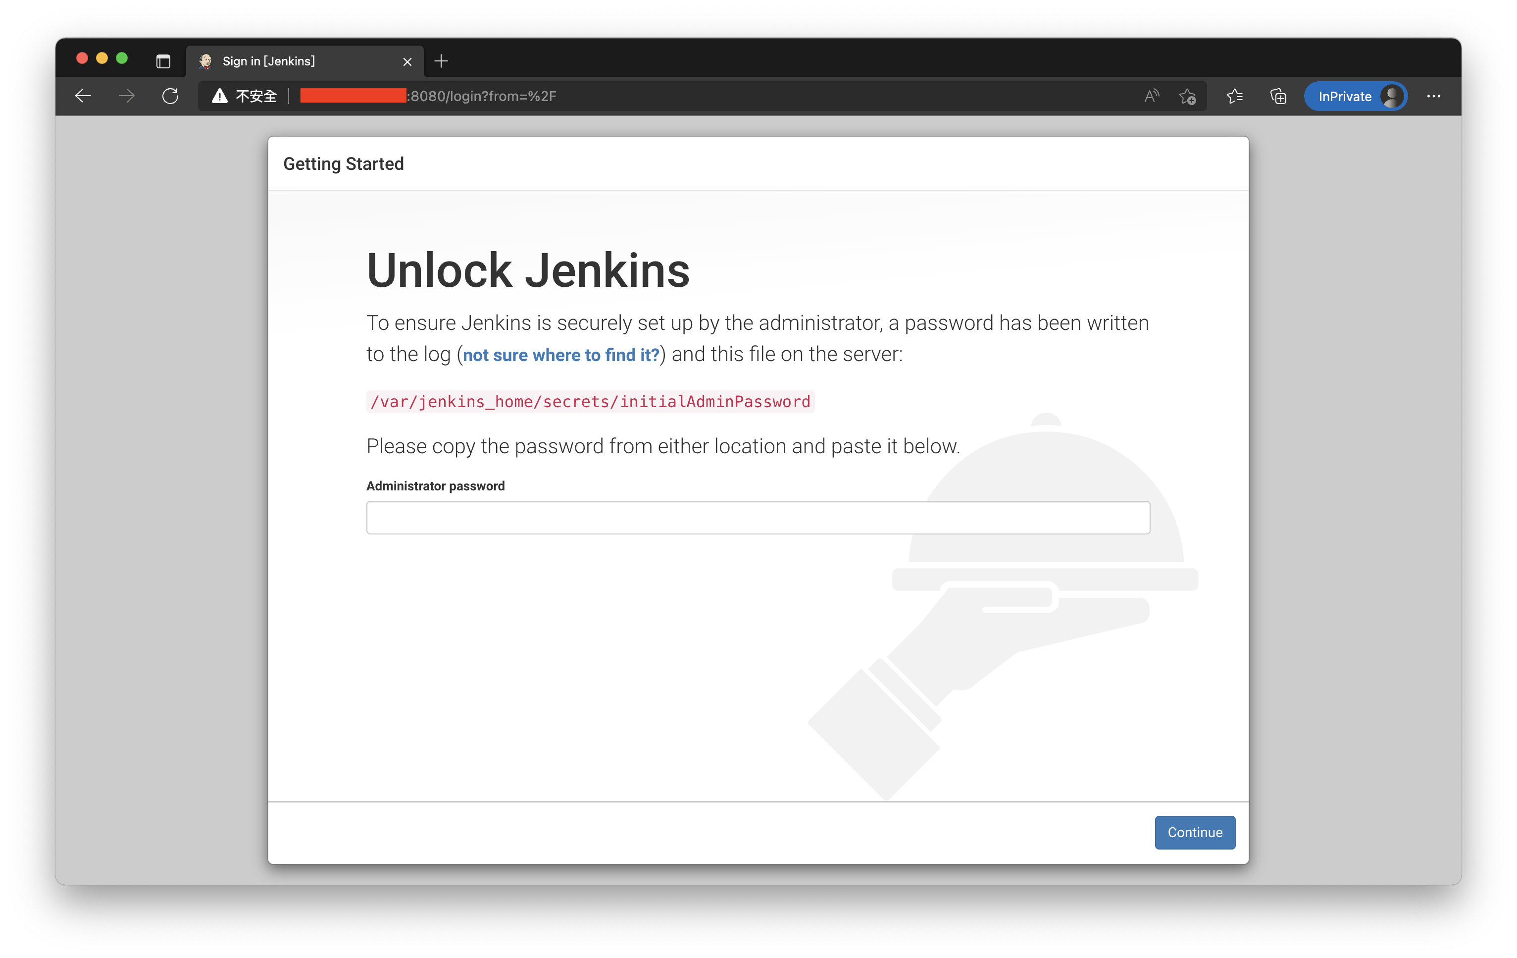Open the Favorites list icon

point(1234,96)
